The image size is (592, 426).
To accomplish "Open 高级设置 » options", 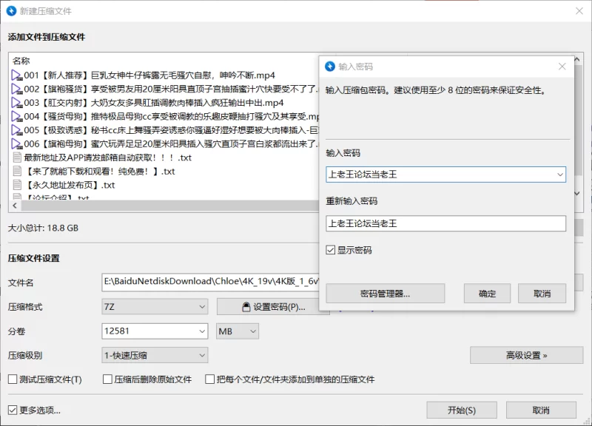I will coord(526,355).
